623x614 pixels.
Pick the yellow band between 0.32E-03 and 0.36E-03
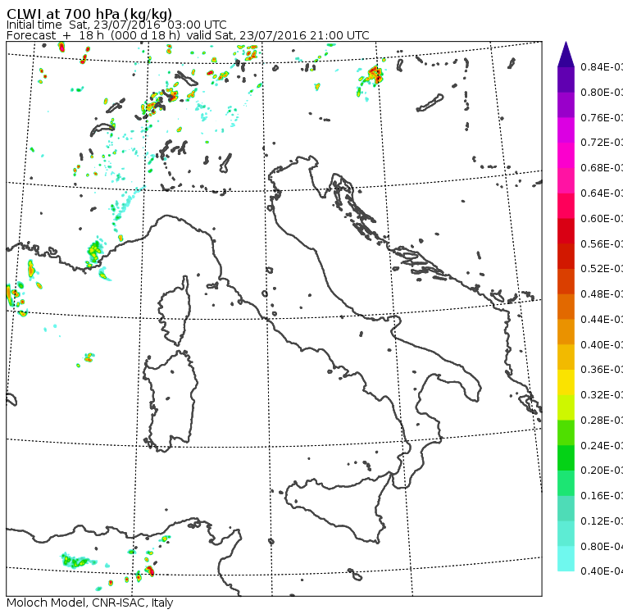coord(566,382)
